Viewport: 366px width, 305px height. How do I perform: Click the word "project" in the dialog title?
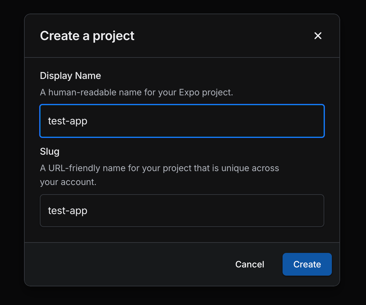[113, 36]
